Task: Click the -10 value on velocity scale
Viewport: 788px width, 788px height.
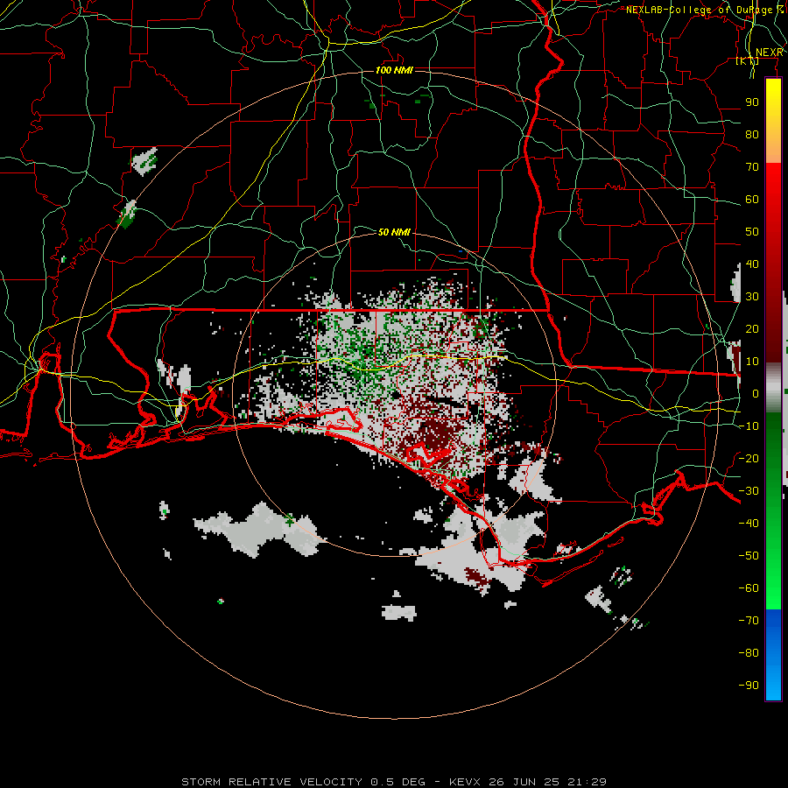Action: coord(749,426)
